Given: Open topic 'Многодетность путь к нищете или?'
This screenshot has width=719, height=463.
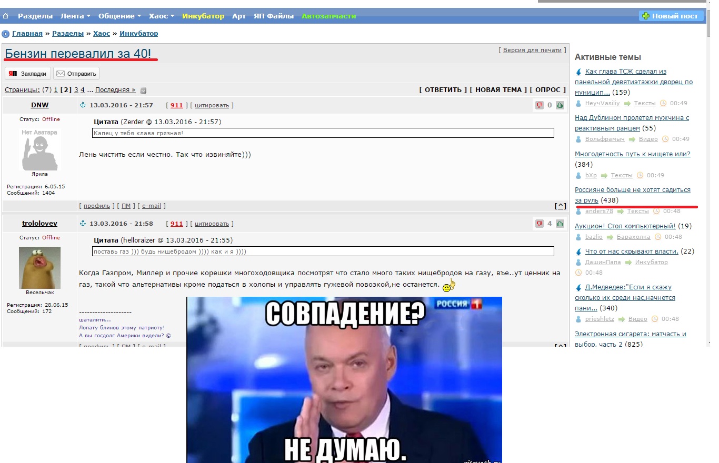Looking at the screenshot, I should coord(633,154).
